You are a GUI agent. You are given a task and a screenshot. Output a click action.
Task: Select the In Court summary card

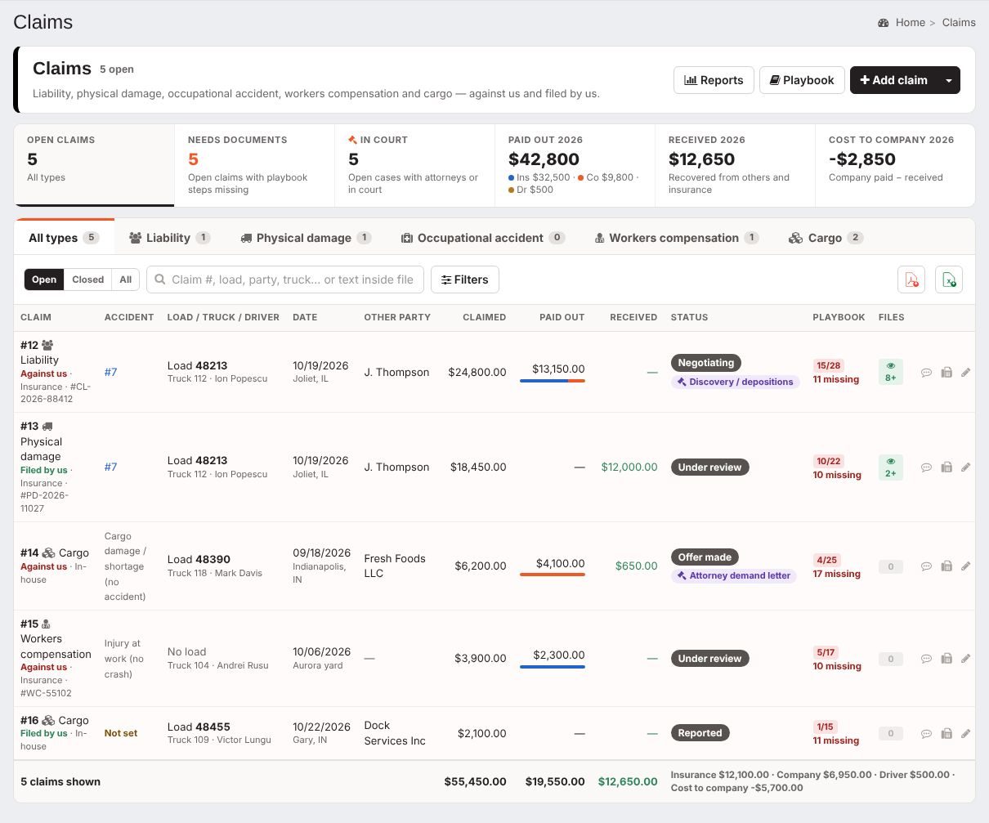(414, 165)
